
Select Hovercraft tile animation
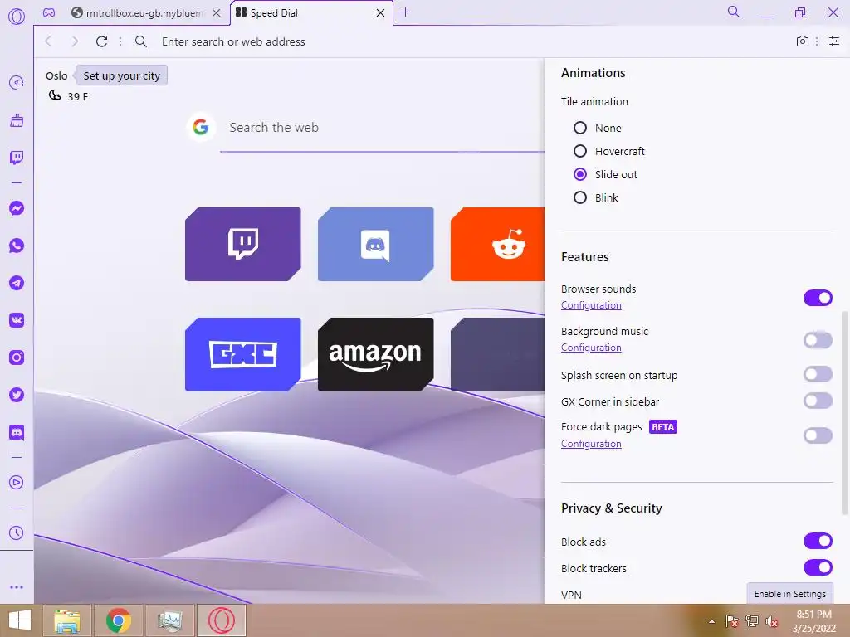pyautogui.click(x=580, y=151)
